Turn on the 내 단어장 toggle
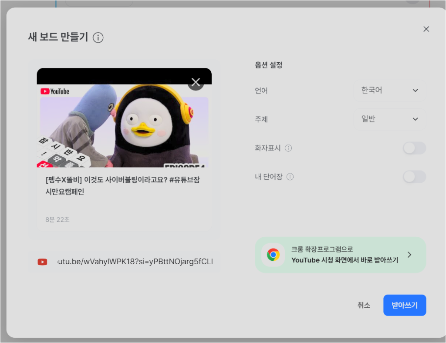The image size is (446, 343). (414, 177)
